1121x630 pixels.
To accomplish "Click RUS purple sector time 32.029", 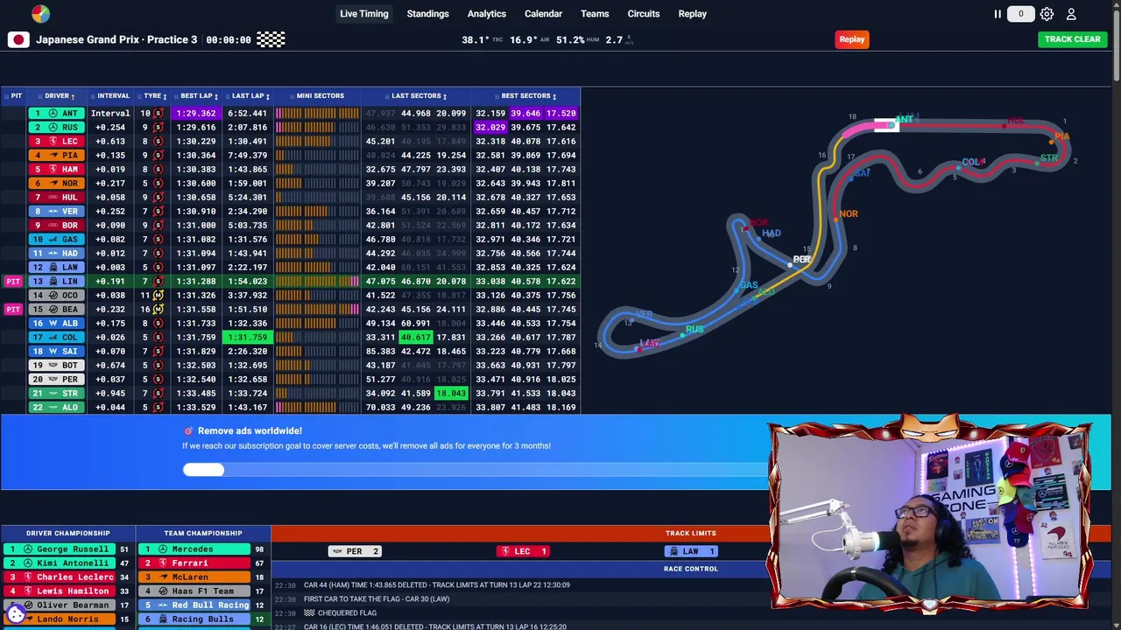I will (490, 127).
